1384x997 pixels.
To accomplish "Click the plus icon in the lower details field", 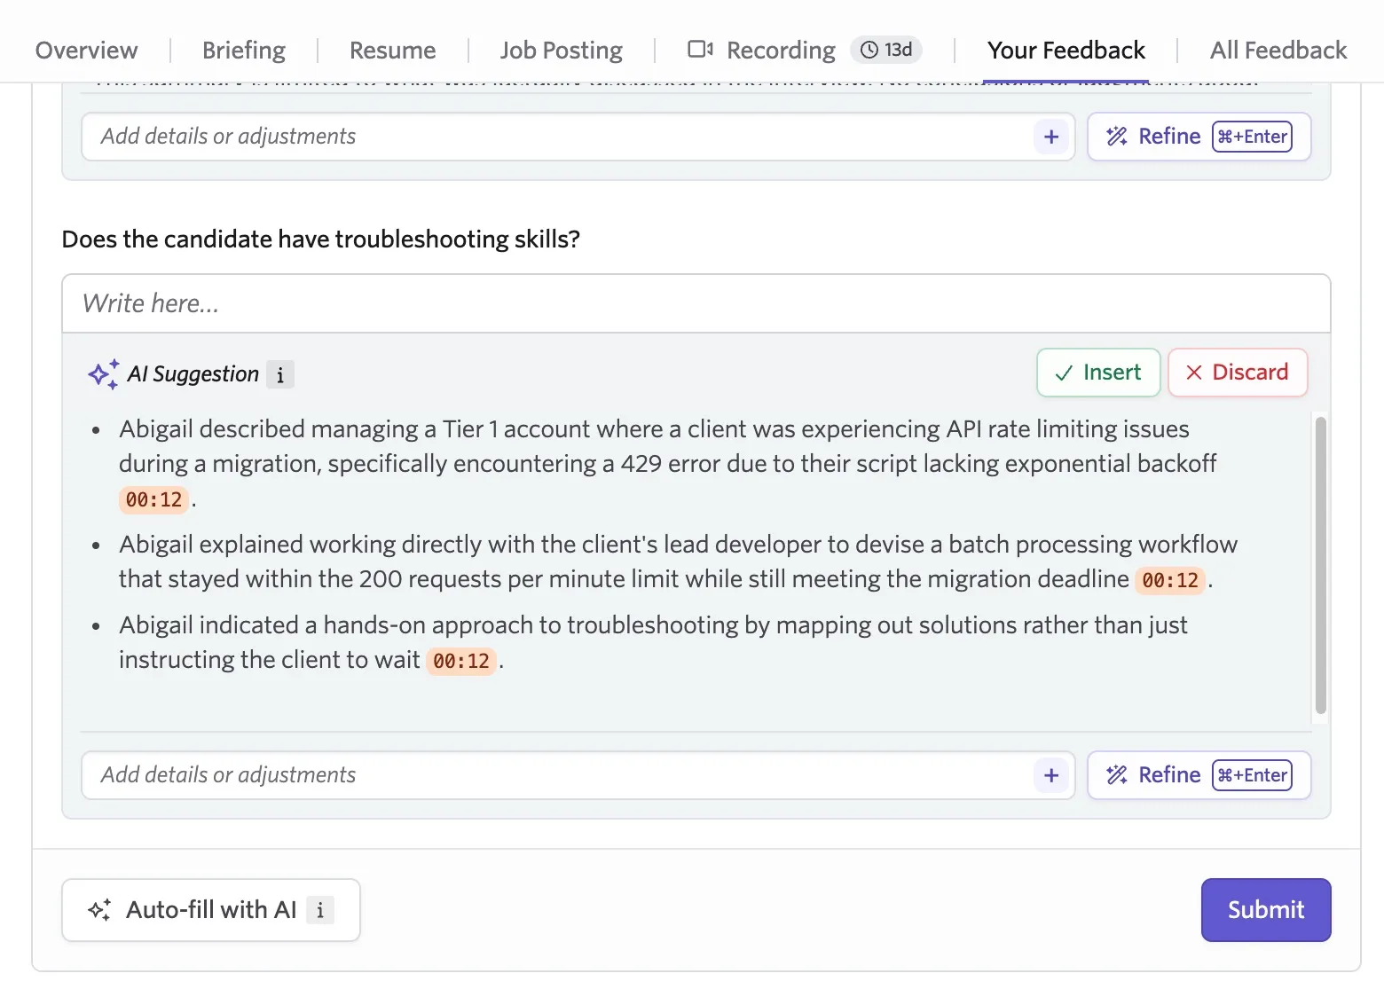I will (1051, 775).
